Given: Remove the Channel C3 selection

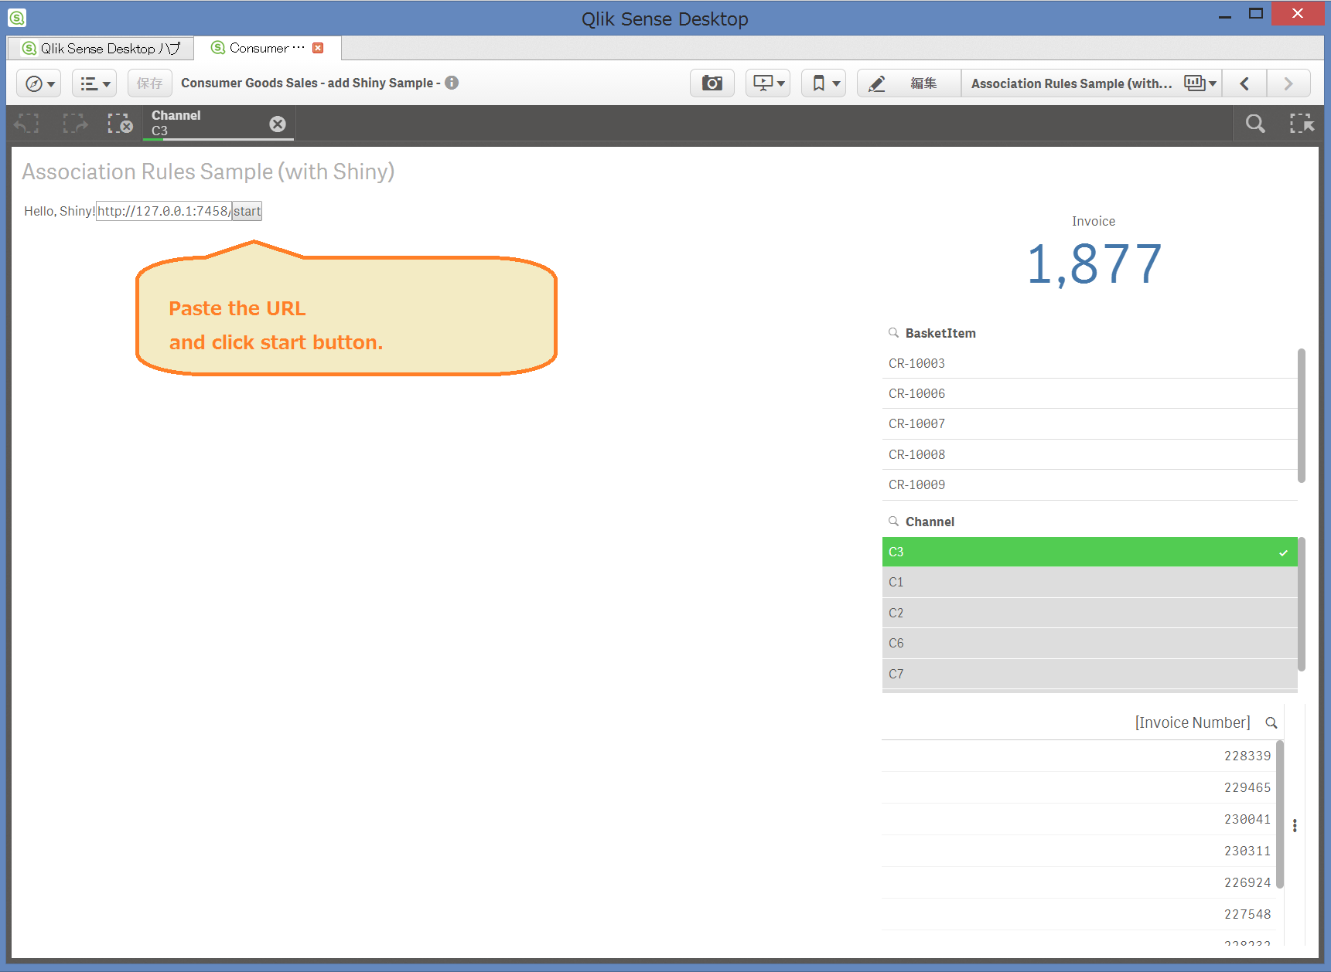Looking at the screenshot, I should pos(278,124).
